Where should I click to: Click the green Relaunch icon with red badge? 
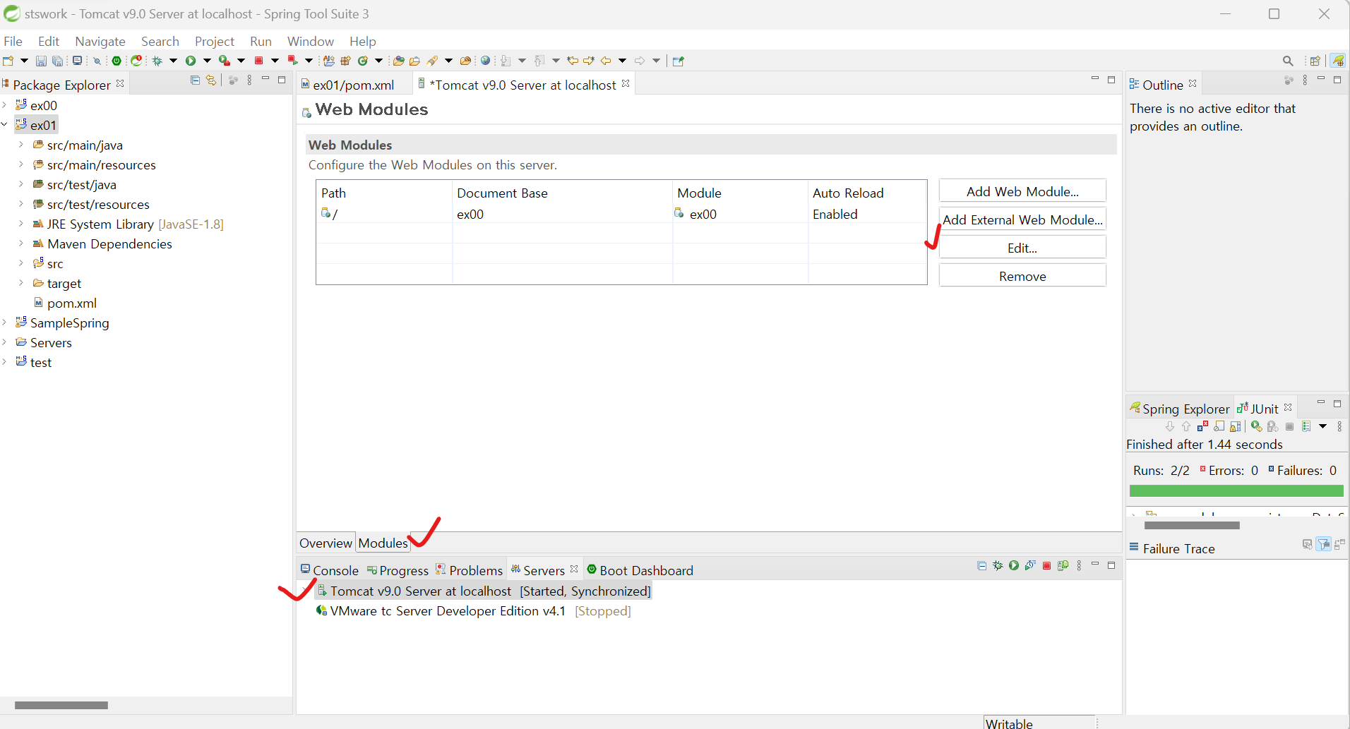[x=137, y=61]
